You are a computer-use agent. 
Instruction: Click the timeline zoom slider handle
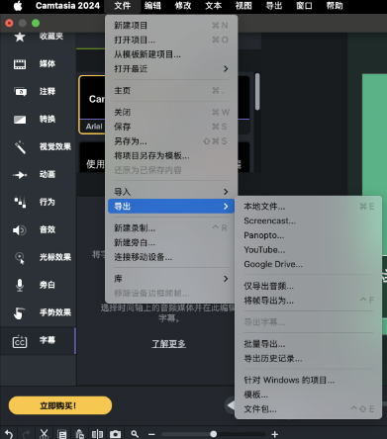tap(214, 434)
